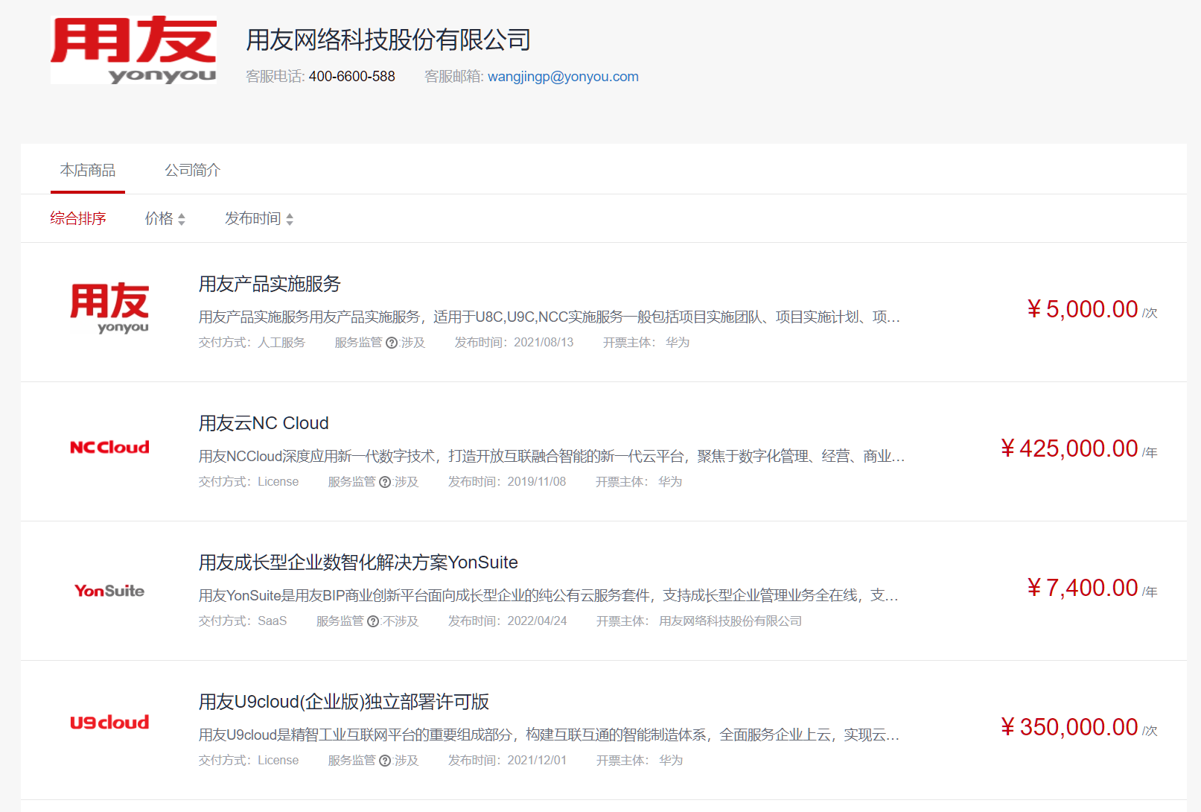Click the NCCloud description starting 用友NCCloud深度应用
The width and height of the screenshot is (1201, 812).
point(552,457)
